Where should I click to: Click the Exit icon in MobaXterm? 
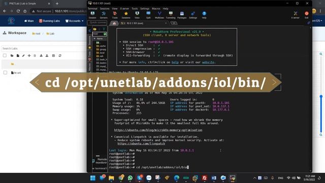(x=307, y=15)
